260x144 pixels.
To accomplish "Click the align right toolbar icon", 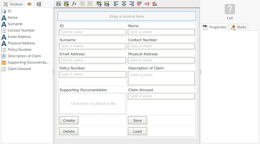I will (x=131, y=4).
